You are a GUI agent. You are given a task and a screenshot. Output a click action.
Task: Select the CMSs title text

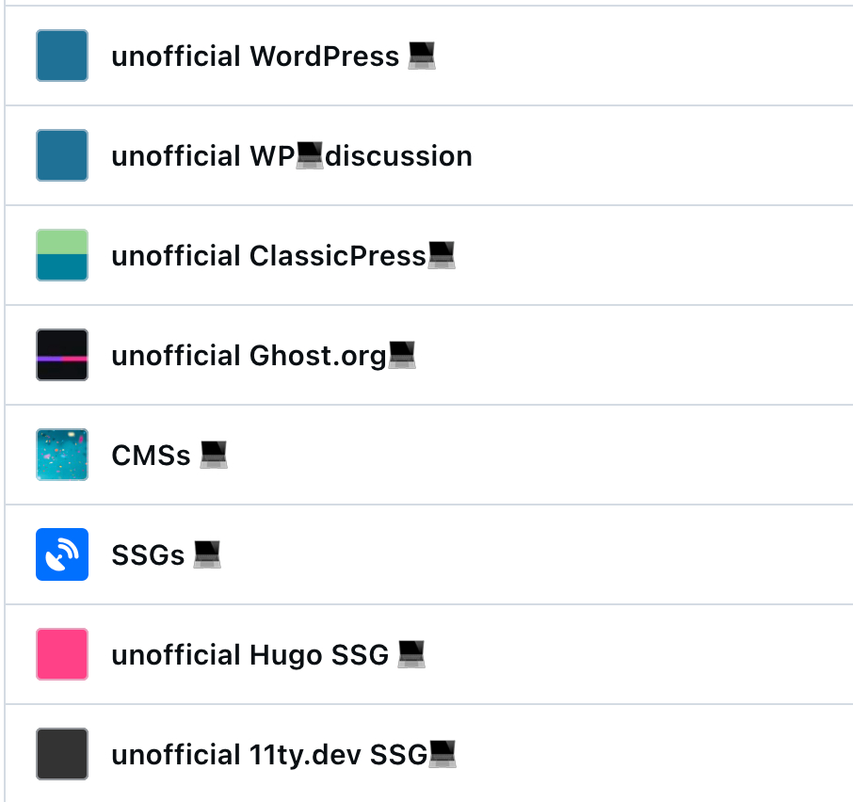tap(151, 456)
